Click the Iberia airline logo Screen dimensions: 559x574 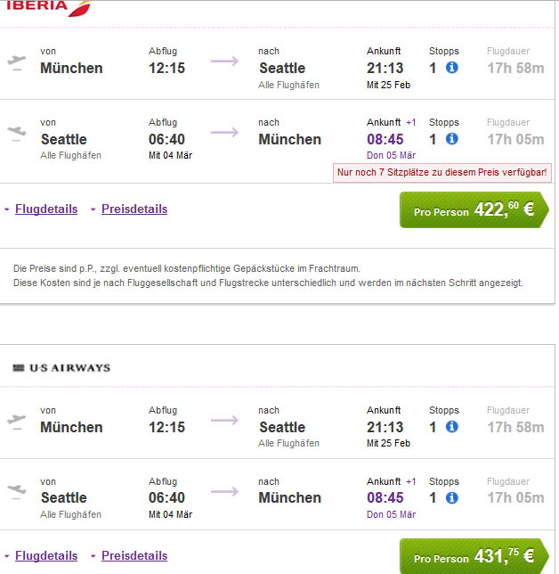[x=49, y=7]
